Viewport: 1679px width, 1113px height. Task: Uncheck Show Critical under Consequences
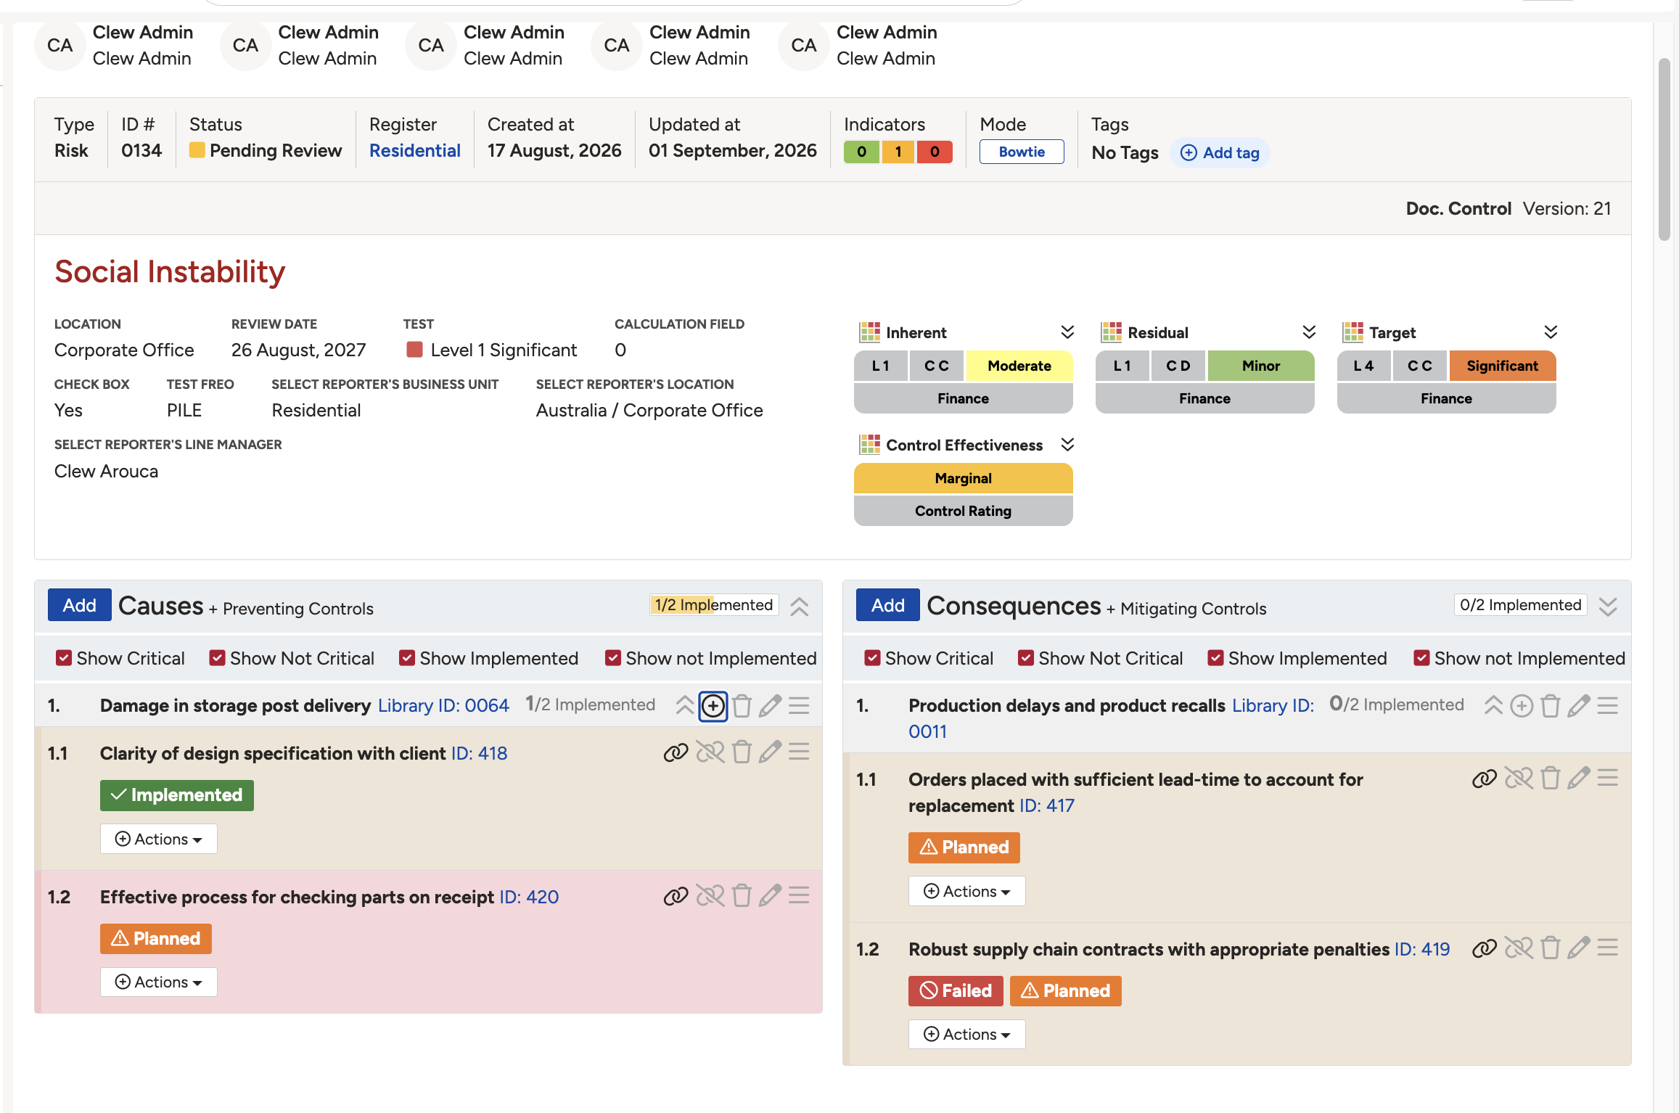tap(872, 658)
